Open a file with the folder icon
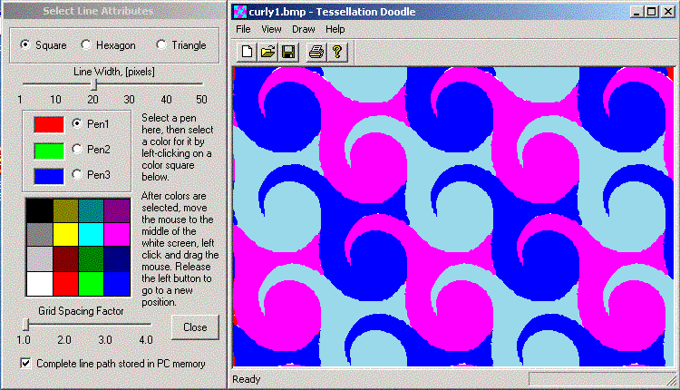The height and width of the screenshot is (390, 680). click(267, 52)
